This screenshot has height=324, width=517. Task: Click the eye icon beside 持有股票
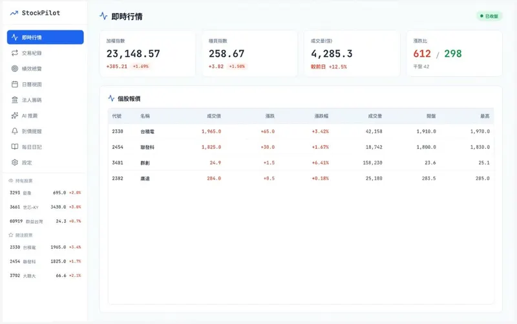11,180
